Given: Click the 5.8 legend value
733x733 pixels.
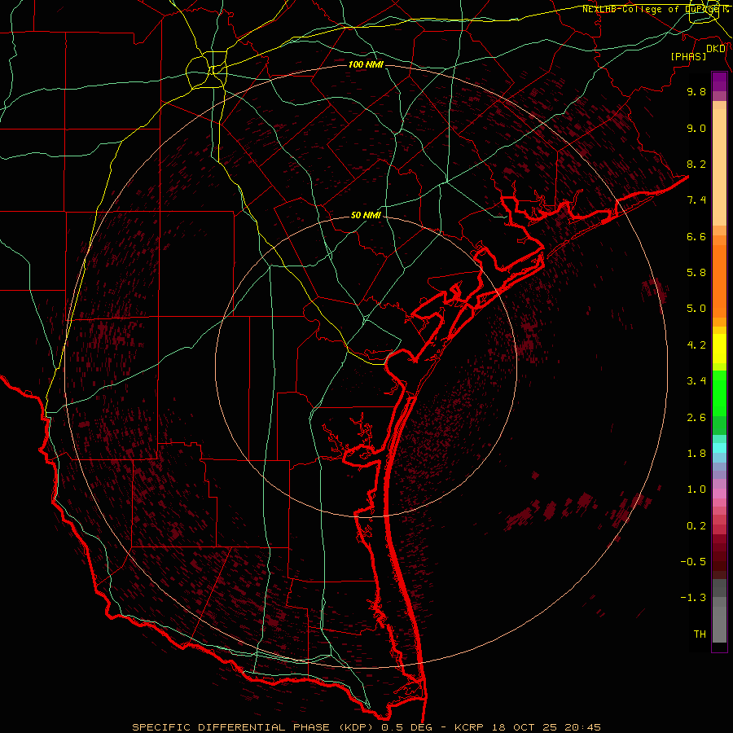Looking at the screenshot, I should (x=696, y=273).
